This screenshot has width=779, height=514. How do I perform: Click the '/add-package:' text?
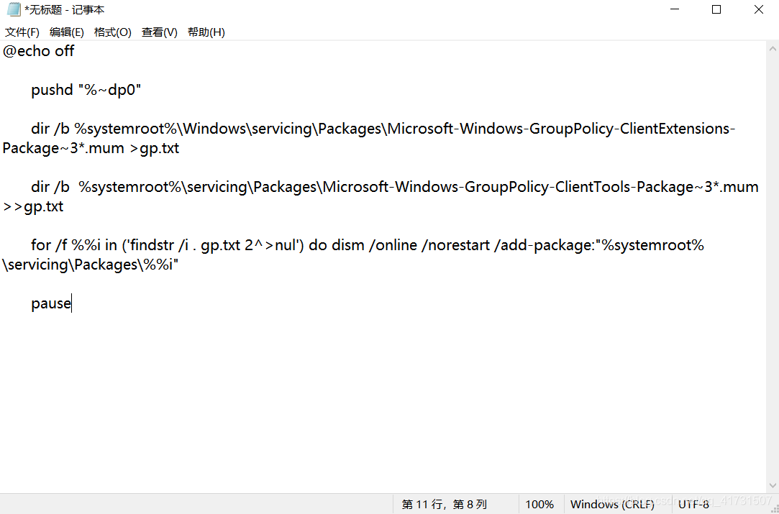point(545,245)
